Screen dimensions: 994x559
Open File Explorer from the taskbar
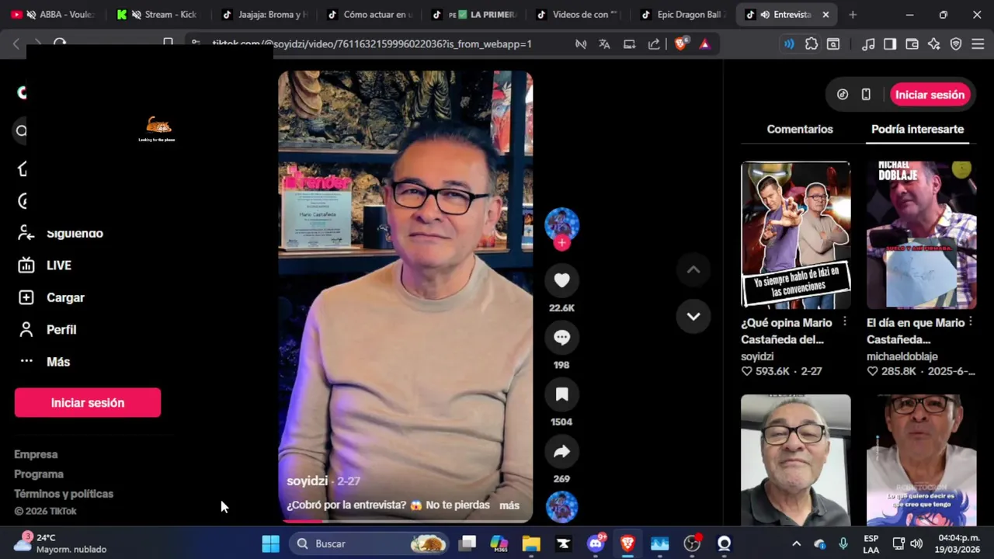pos(531,543)
